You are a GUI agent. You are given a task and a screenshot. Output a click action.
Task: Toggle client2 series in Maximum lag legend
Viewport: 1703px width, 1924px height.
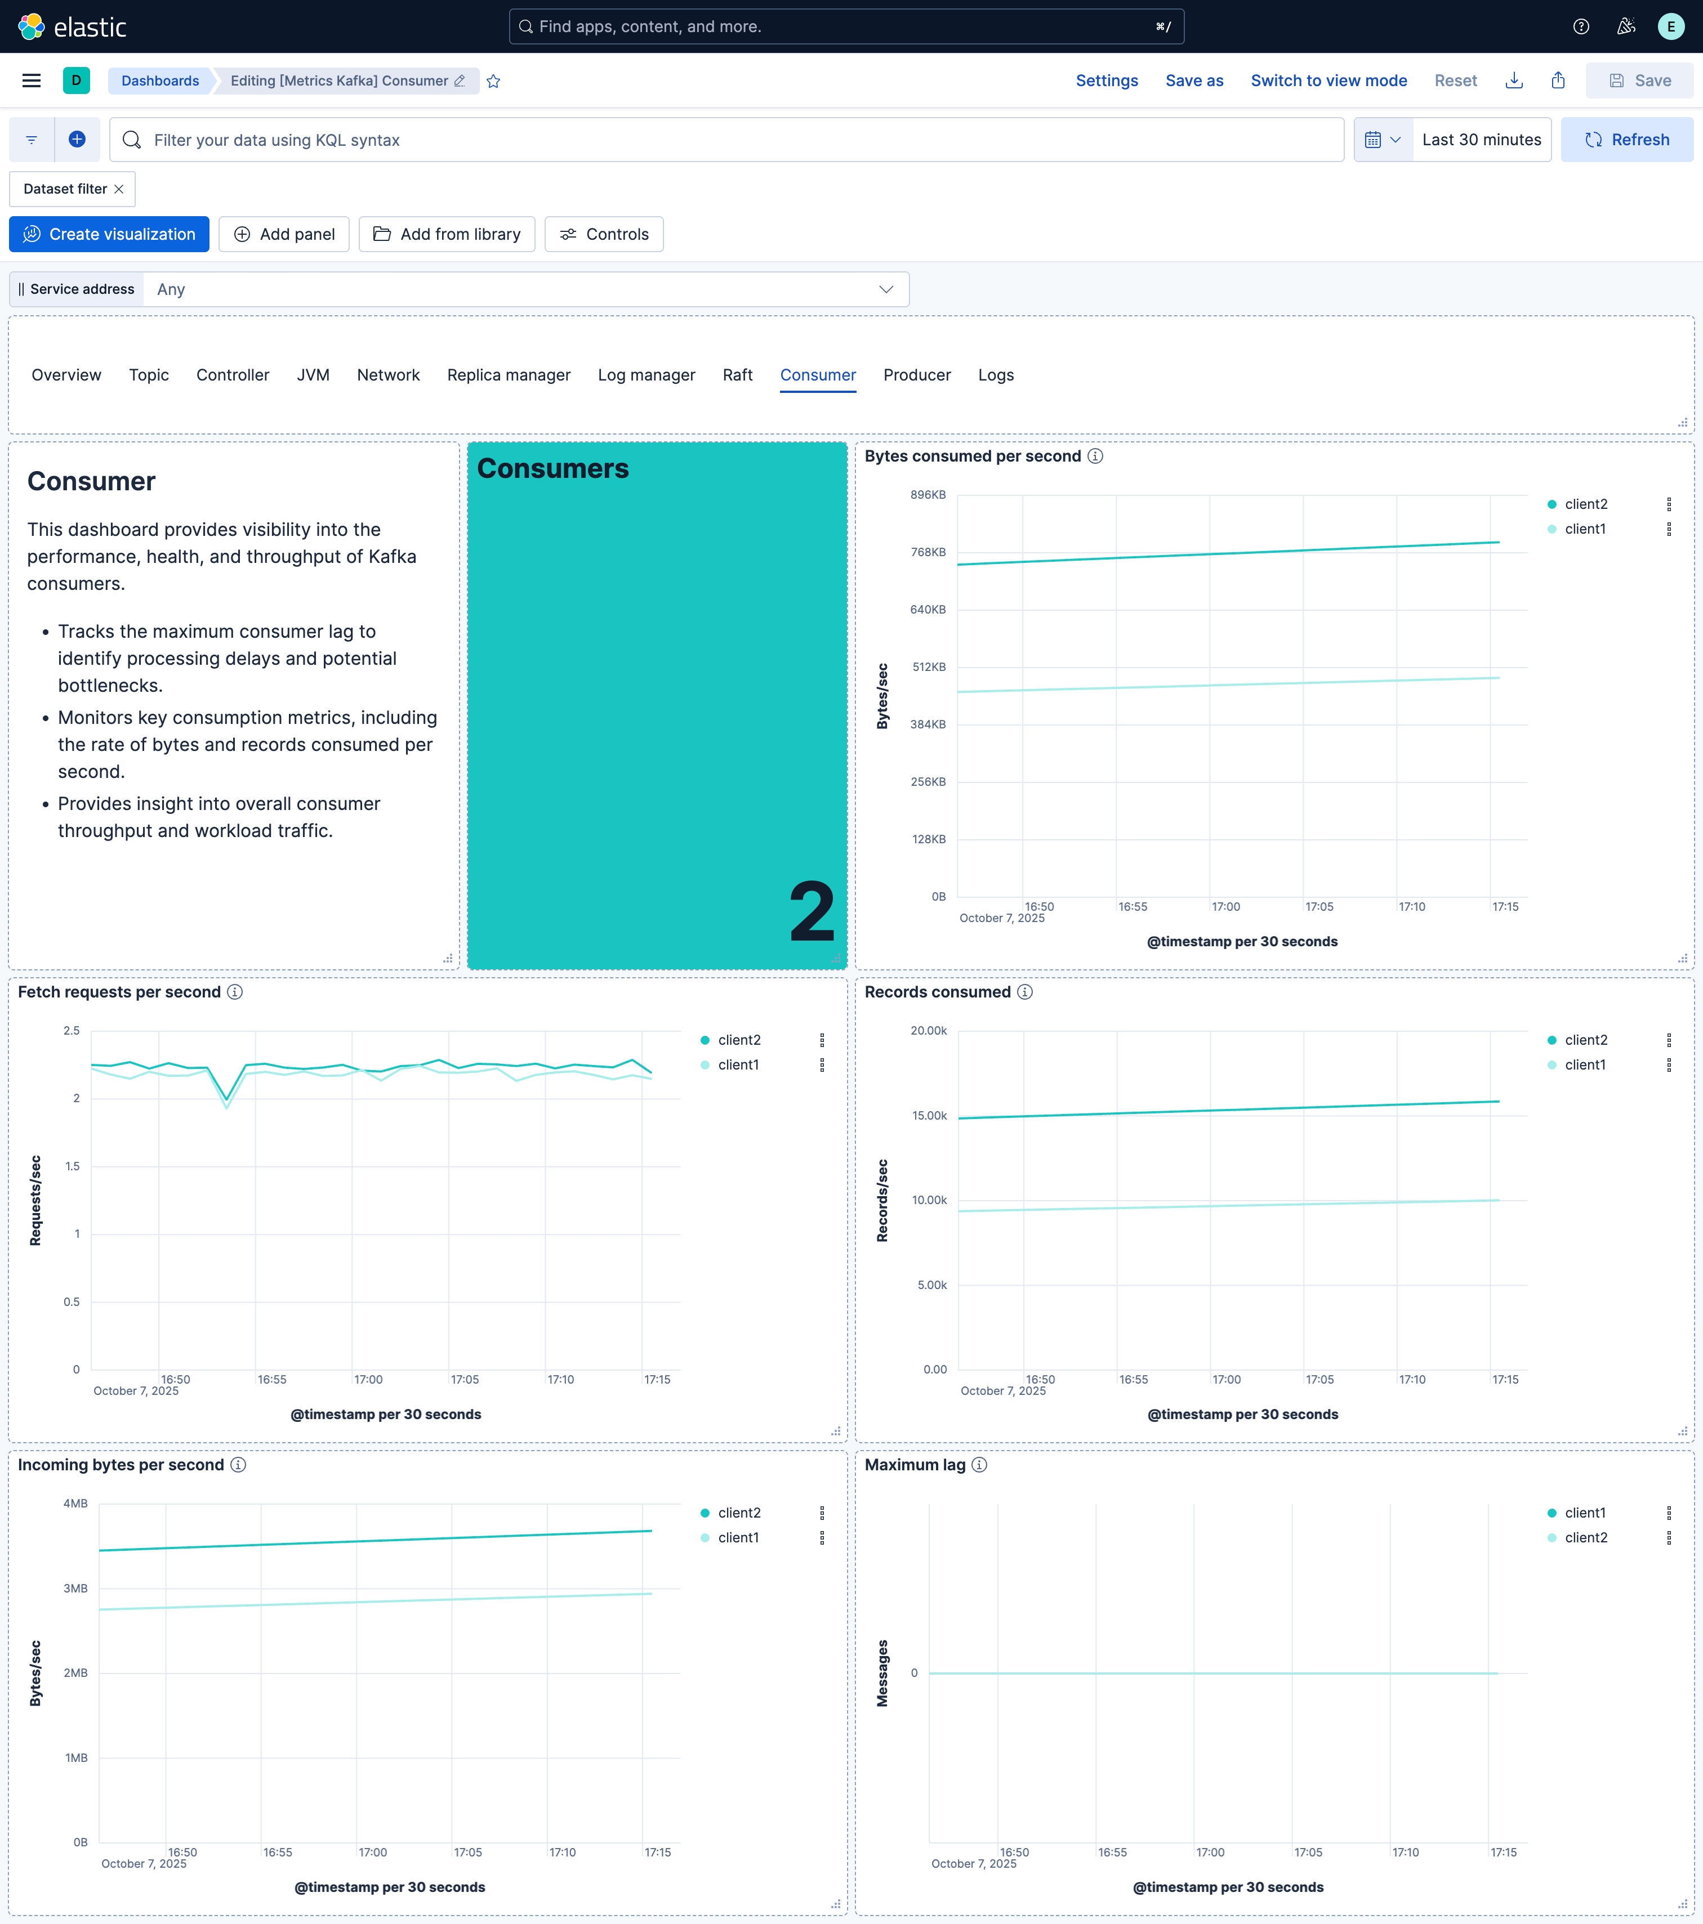click(1585, 1537)
